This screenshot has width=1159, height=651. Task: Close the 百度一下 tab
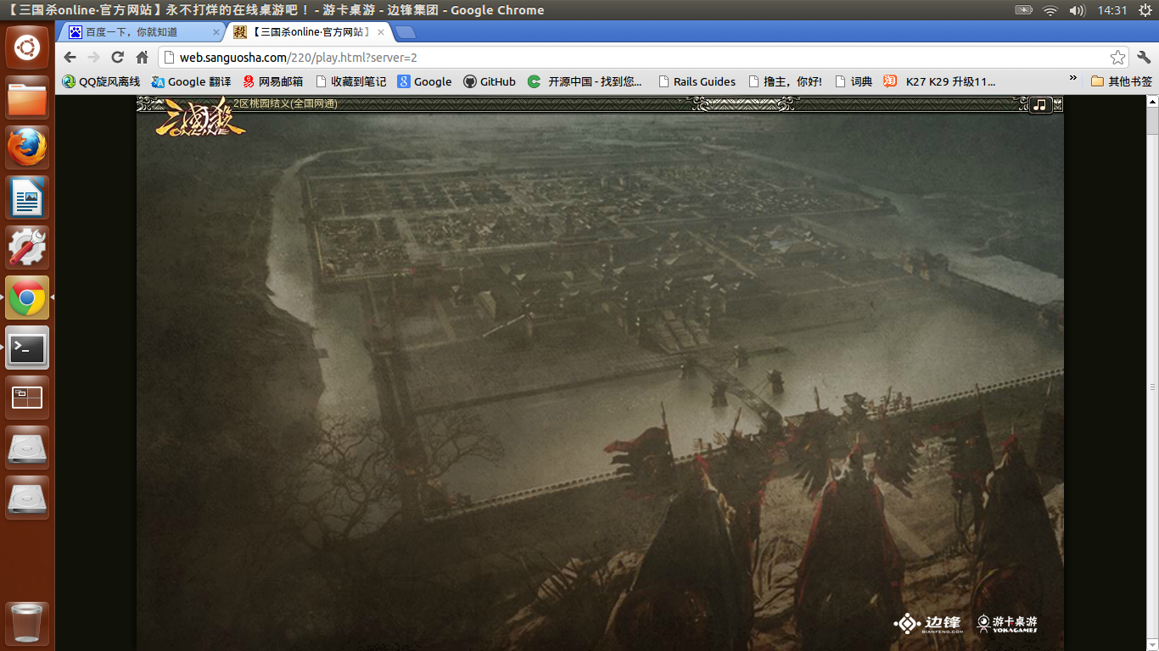pos(216,32)
